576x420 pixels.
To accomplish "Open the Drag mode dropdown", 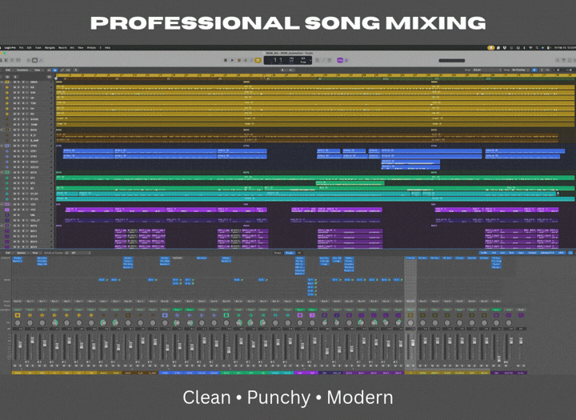I will 520,70.
